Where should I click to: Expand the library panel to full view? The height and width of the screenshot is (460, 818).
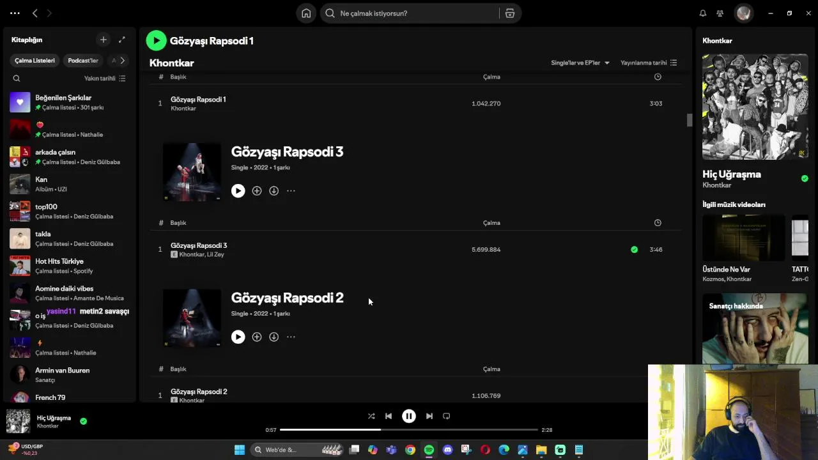point(122,40)
